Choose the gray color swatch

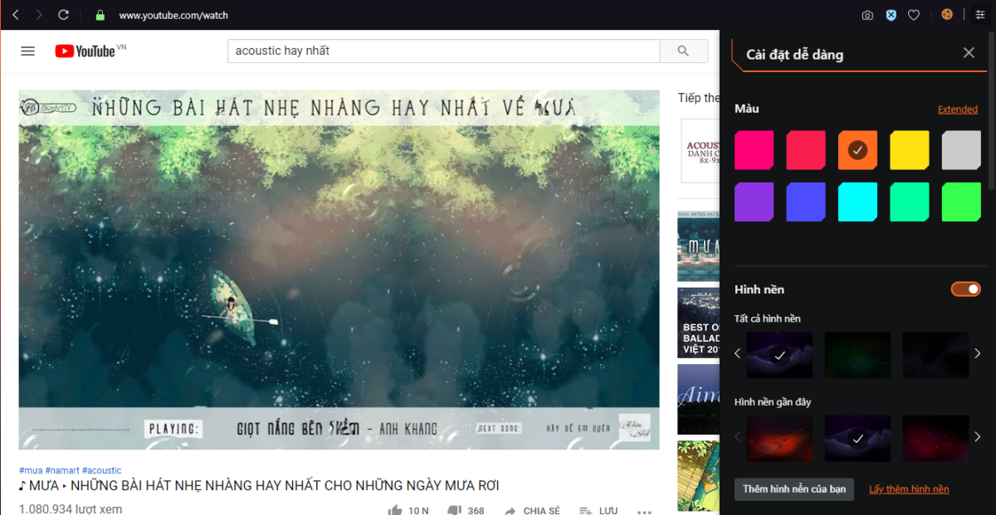[961, 150]
